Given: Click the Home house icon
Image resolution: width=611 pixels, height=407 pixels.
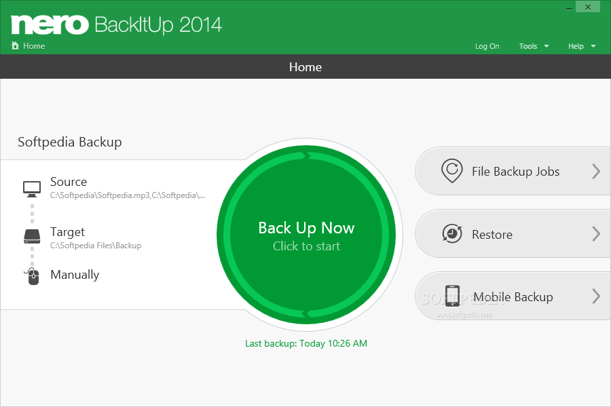Looking at the screenshot, I should [15, 46].
